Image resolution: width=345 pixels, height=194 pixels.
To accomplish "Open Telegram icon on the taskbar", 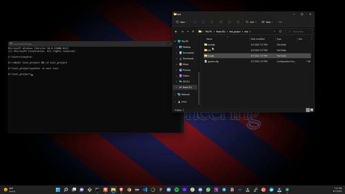I will (x=224, y=190).
